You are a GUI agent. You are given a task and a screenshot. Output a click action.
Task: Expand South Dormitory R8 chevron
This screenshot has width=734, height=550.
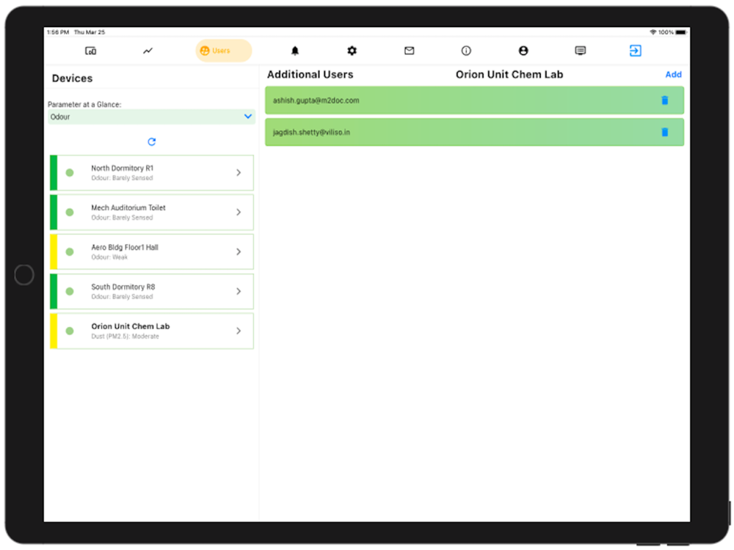click(239, 291)
